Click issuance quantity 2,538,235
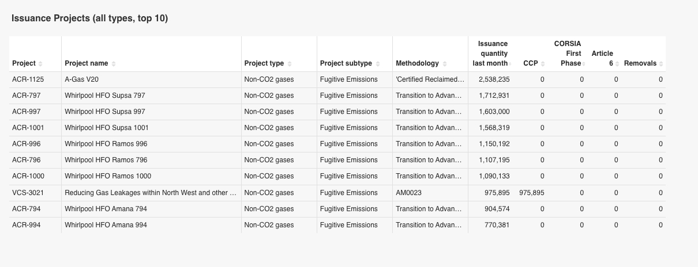 click(x=494, y=79)
